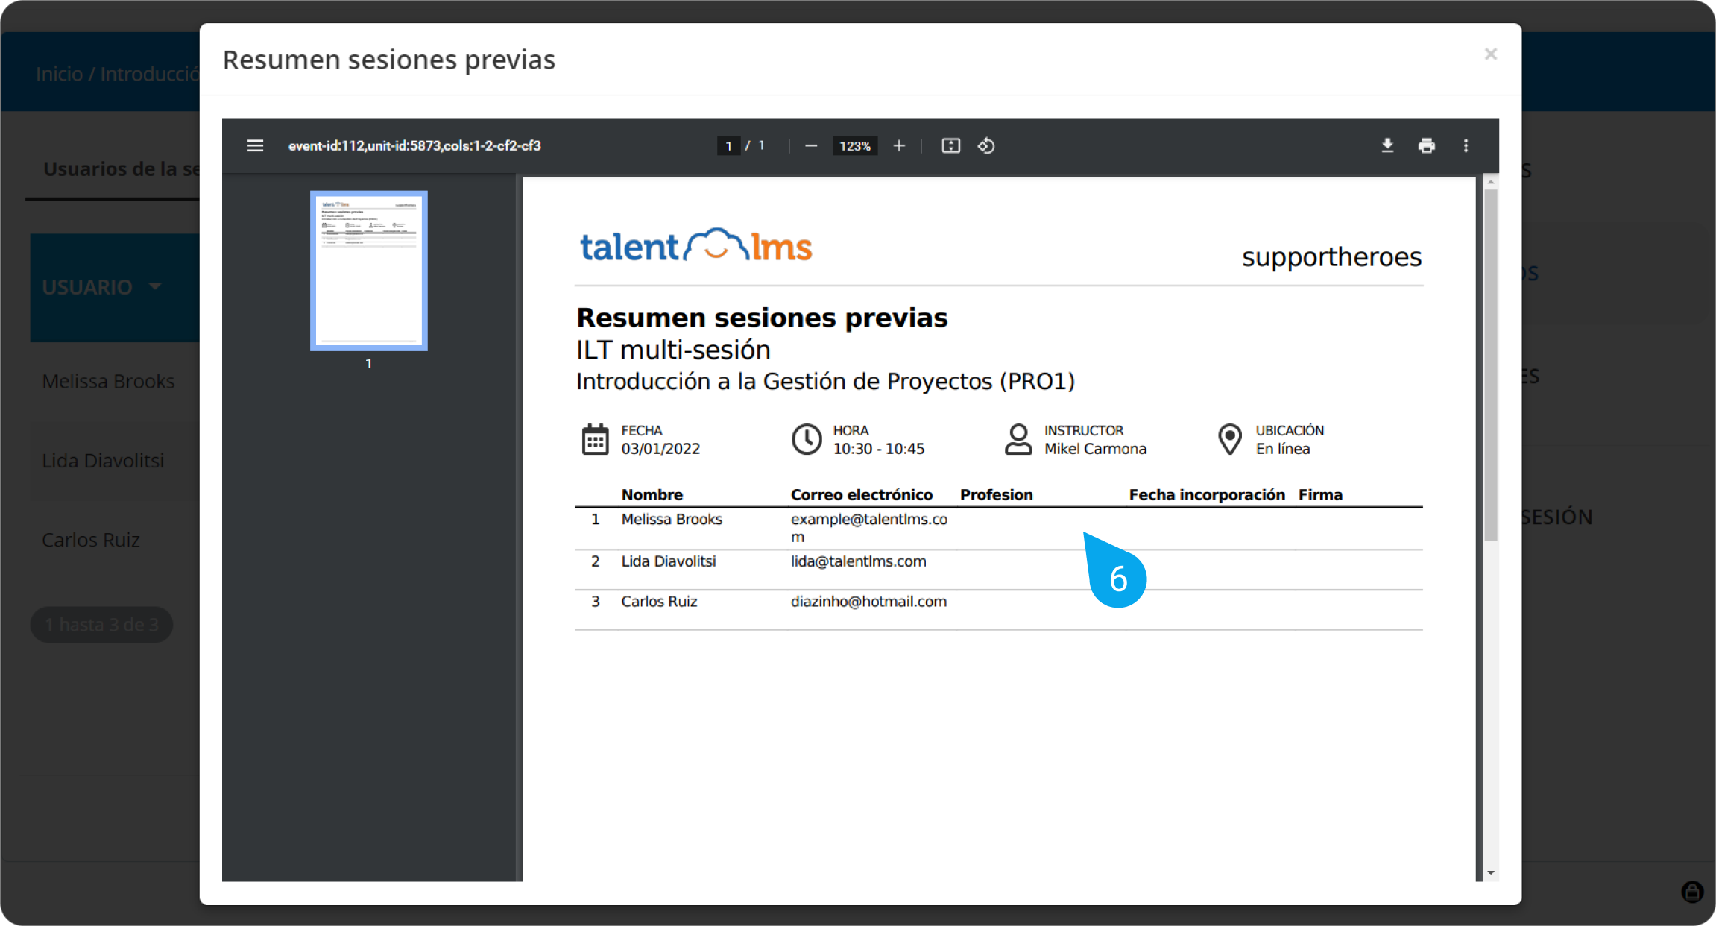1716x926 pixels.
Task: Click Inicio breadcrumb link in background
Action: 59,74
